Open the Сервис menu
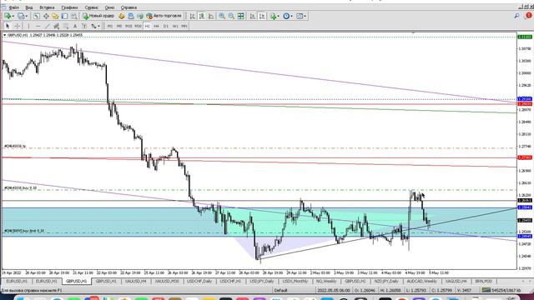 92,7
